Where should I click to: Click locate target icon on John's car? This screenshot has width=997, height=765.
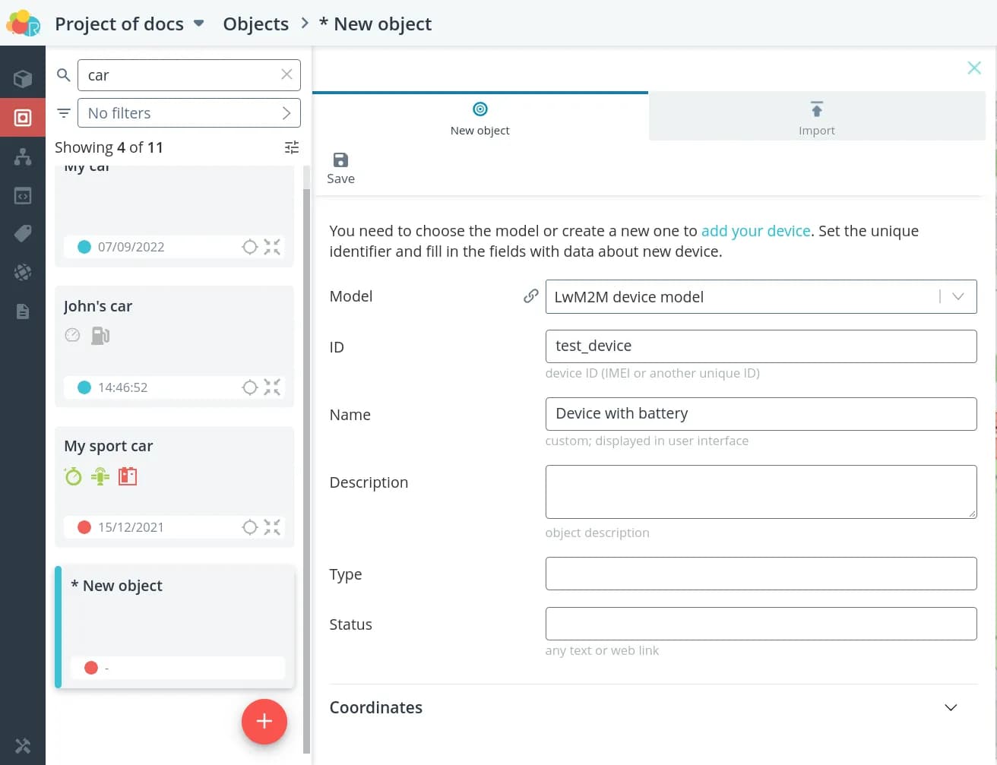click(250, 387)
